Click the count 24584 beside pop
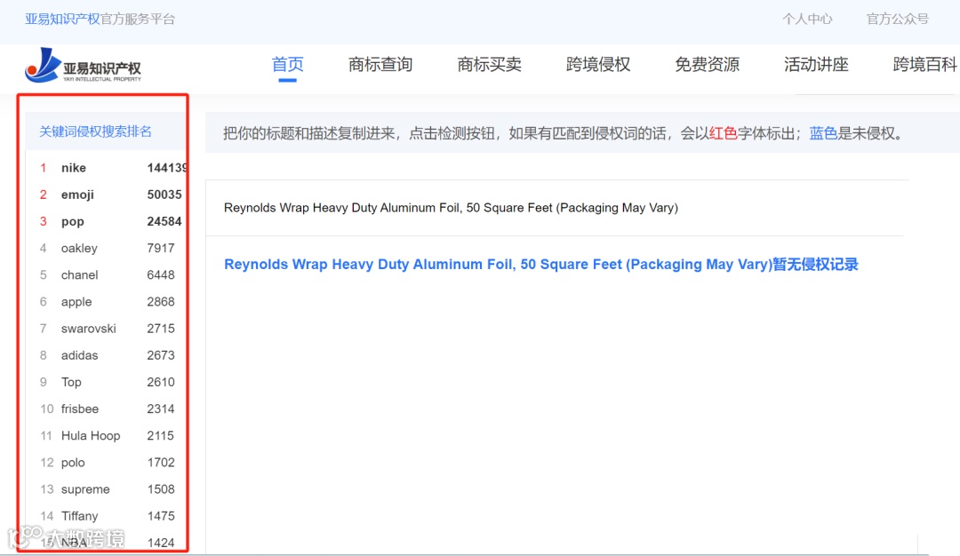 point(164,221)
